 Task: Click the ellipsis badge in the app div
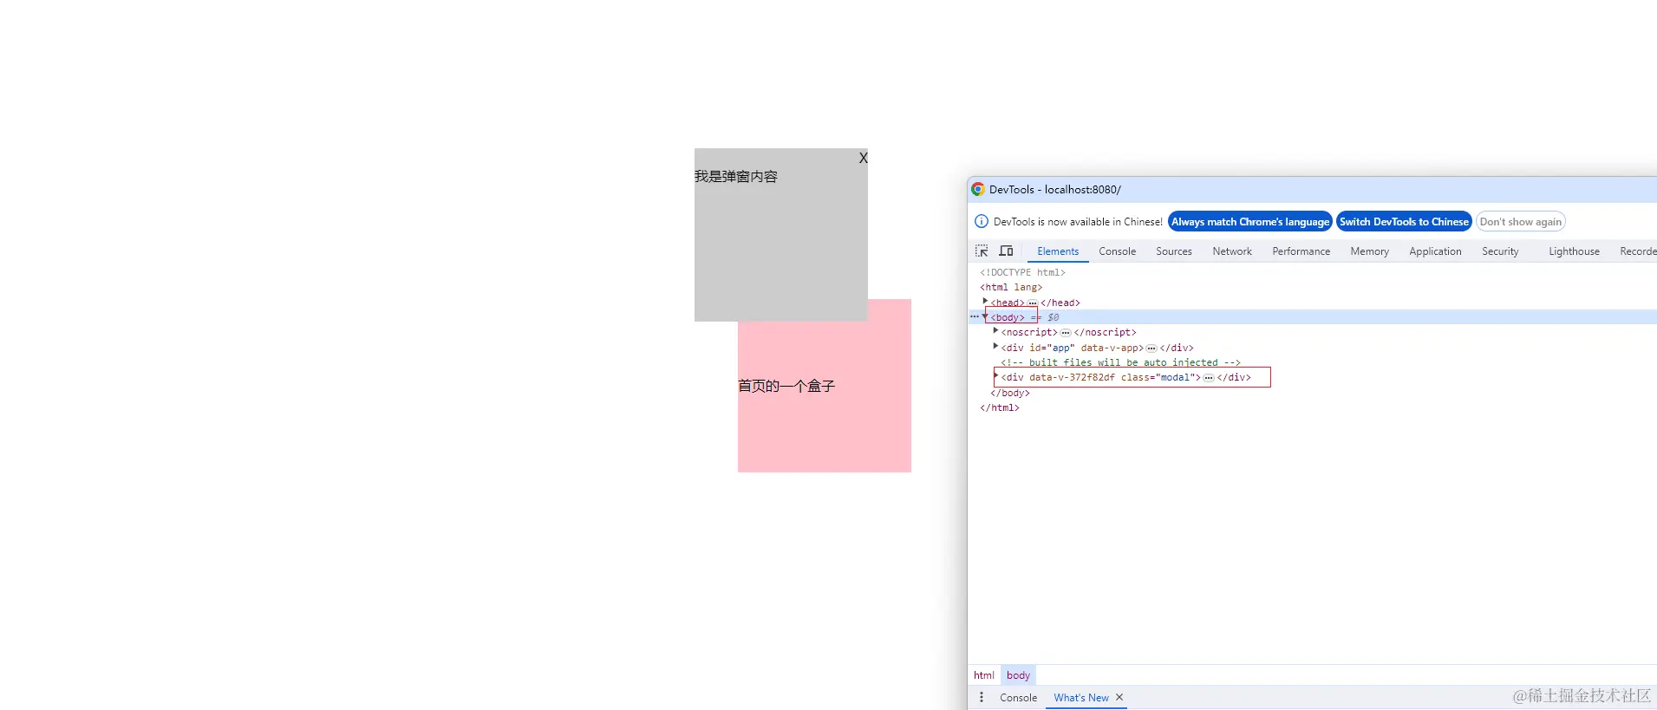pos(1151,348)
